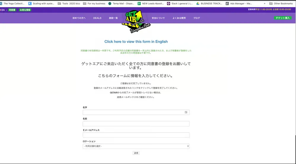Open the Temp Mail bookmark

121,3
